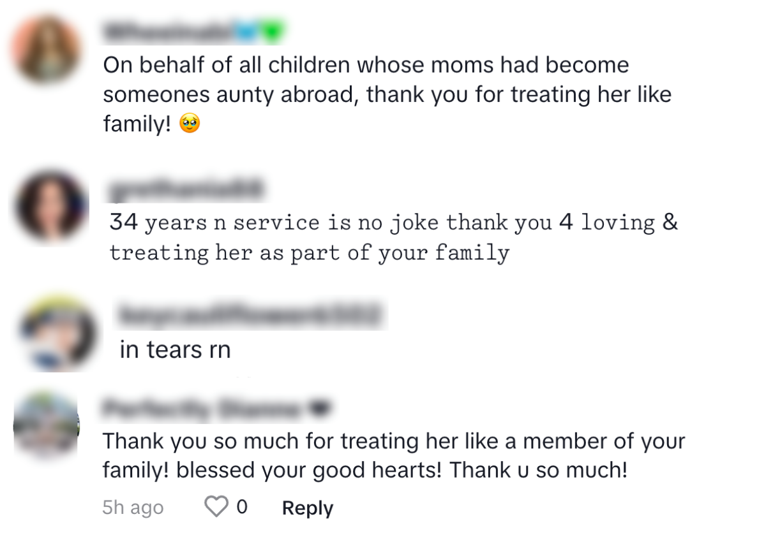
Task: Like the comment with the heart icon
Action: click(216, 507)
